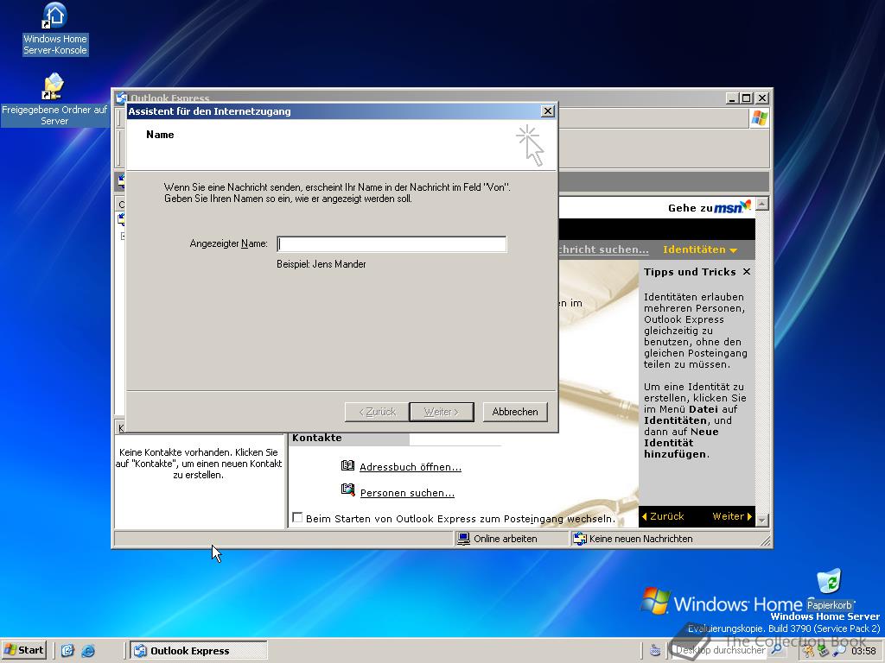Viewport: 885px width, 663px height.
Task: Click the Desktop durchsuchen search box
Action: click(720, 650)
